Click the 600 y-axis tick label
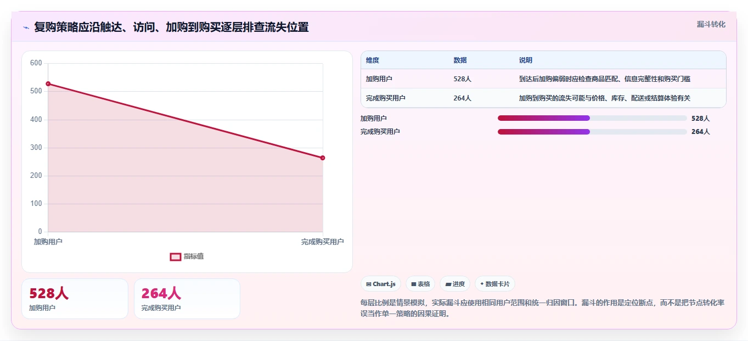Viewport: 748px width, 341px height. [36, 63]
